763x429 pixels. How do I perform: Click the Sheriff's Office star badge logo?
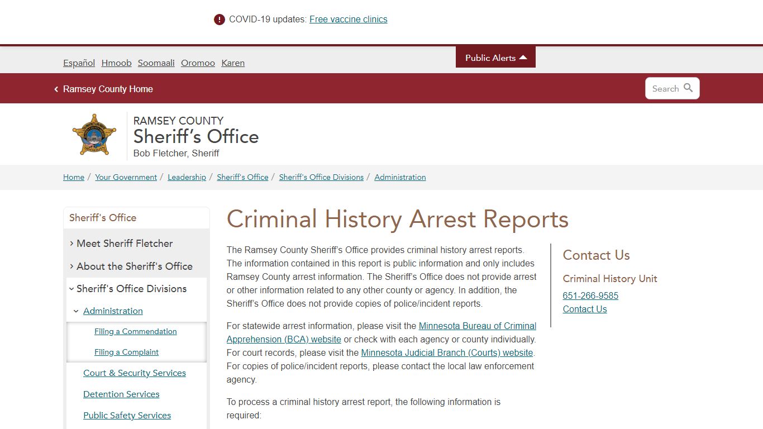pos(94,135)
